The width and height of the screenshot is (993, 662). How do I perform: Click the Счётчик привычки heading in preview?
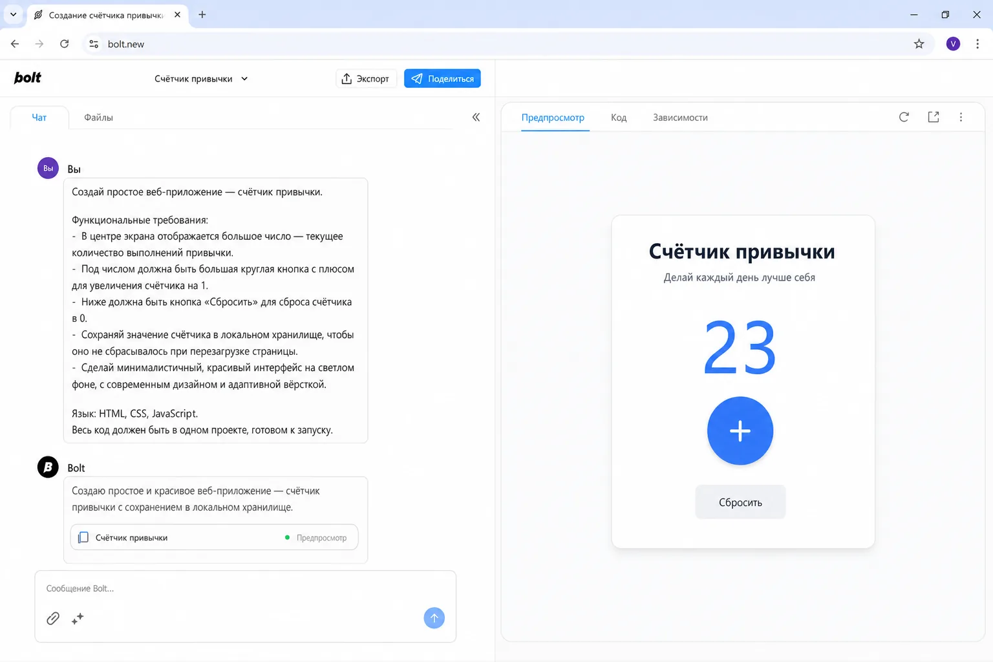pyautogui.click(x=742, y=251)
